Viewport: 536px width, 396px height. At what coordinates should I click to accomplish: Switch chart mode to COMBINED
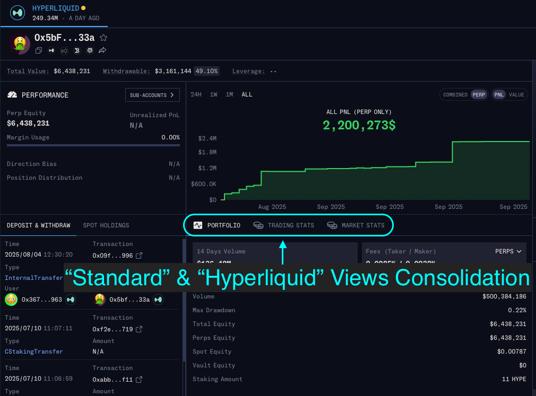455,94
